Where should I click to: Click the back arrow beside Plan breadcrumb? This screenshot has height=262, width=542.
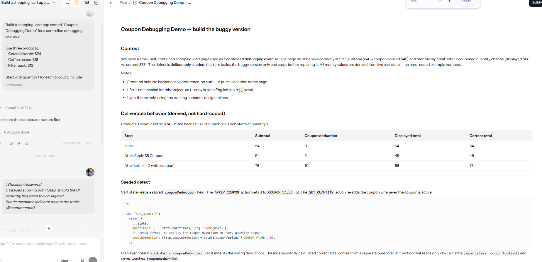[x=111, y=3]
